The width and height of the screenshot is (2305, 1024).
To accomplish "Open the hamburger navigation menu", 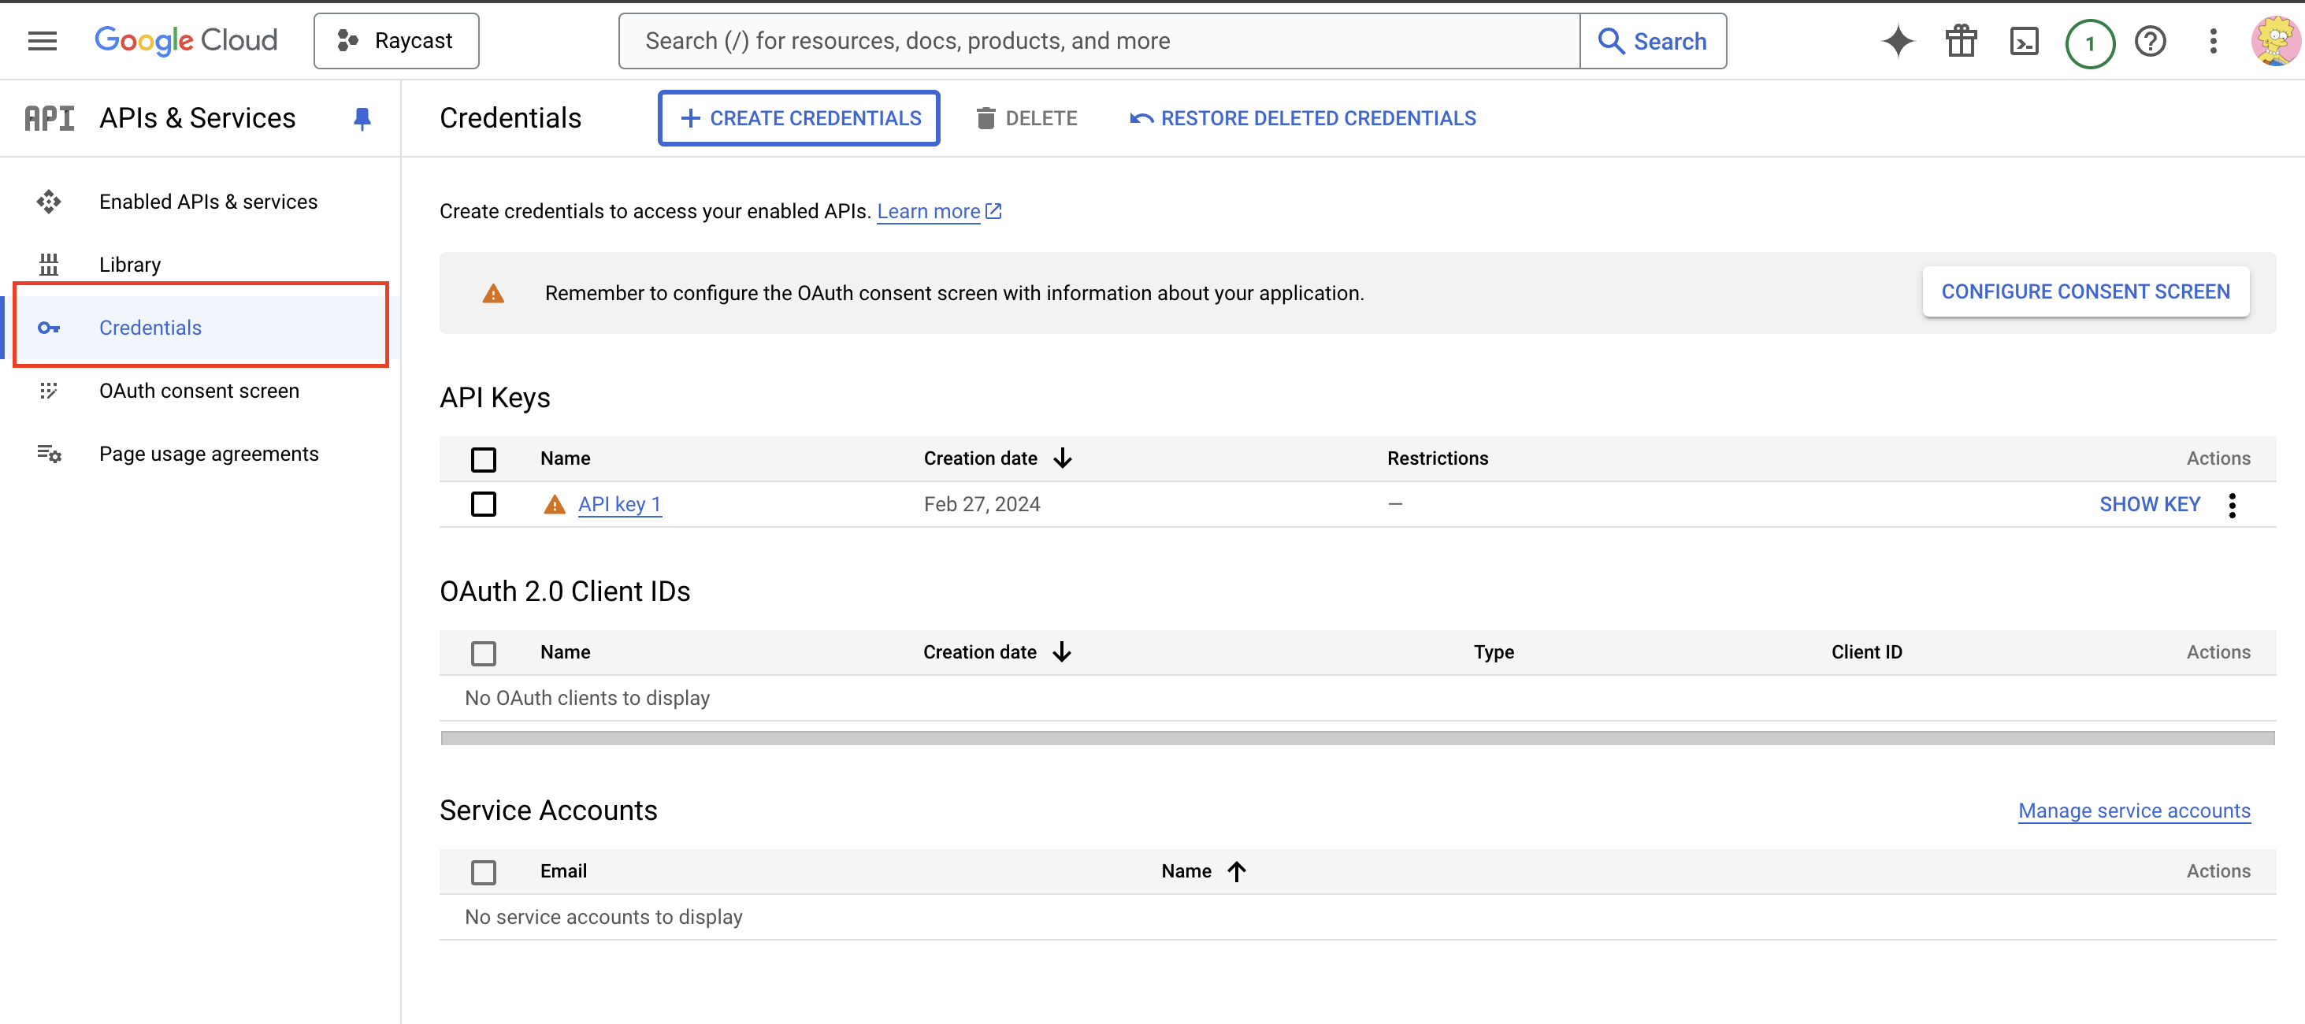I will click(42, 40).
